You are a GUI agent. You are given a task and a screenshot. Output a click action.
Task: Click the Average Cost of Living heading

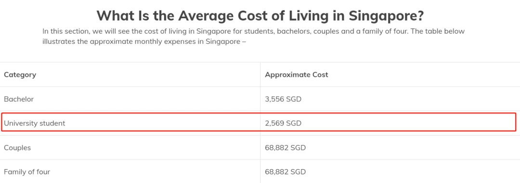pos(260,15)
